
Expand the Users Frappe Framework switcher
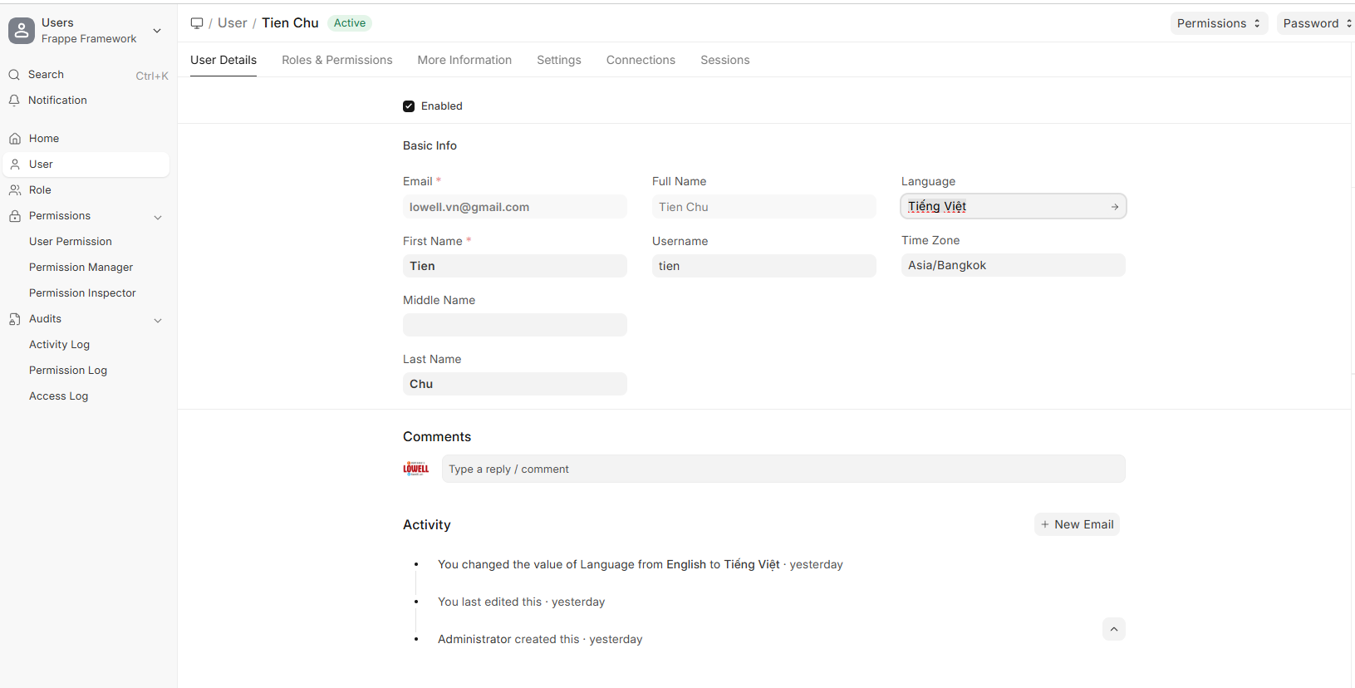pyautogui.click(x=157, y=31)
